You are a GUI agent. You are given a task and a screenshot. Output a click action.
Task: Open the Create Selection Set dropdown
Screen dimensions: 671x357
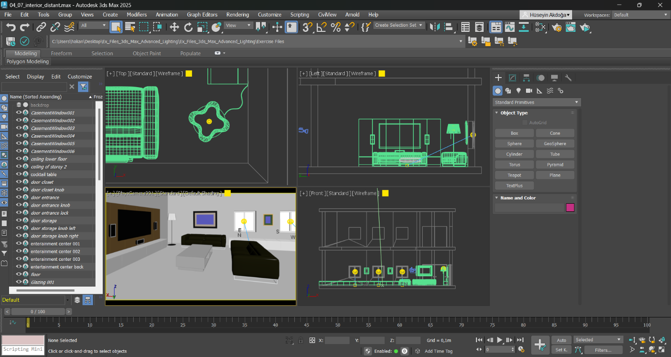(399, 25)
